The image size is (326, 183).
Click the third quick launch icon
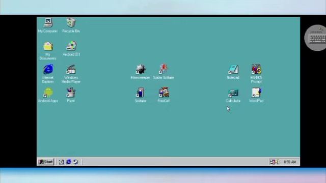(76, 162)
